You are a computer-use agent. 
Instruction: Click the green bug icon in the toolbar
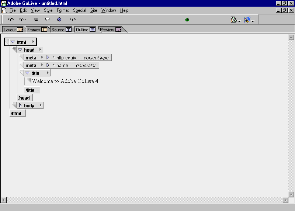coord(187,20)
